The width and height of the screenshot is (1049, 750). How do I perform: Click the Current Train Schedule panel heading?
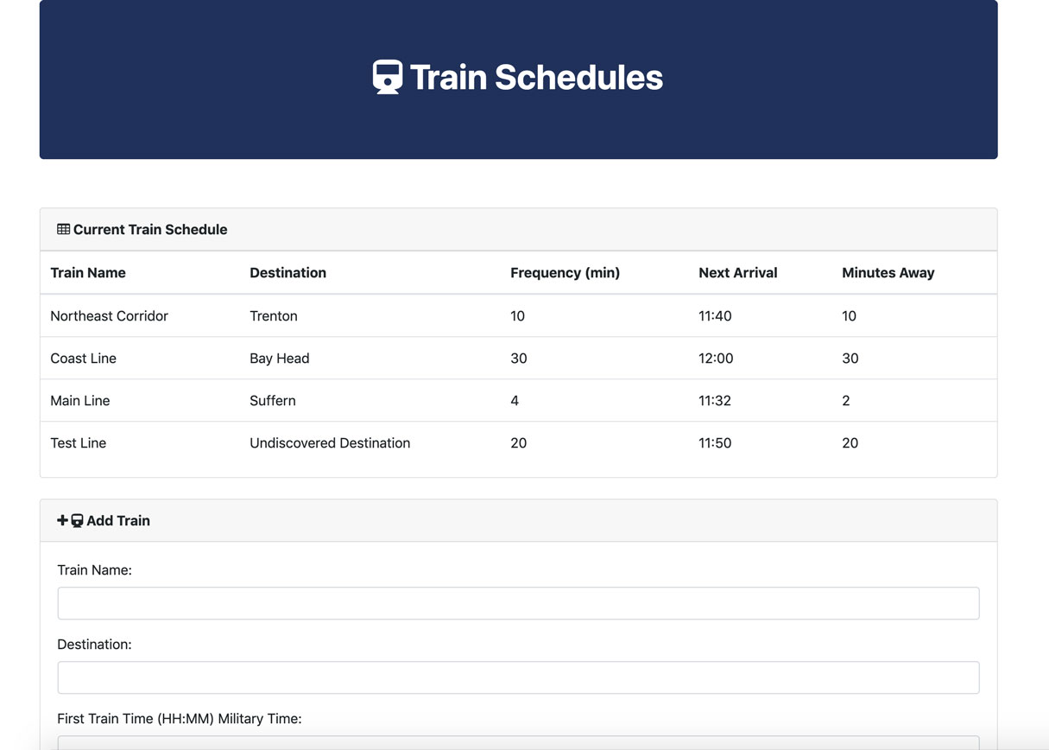(x=150, y=229)
